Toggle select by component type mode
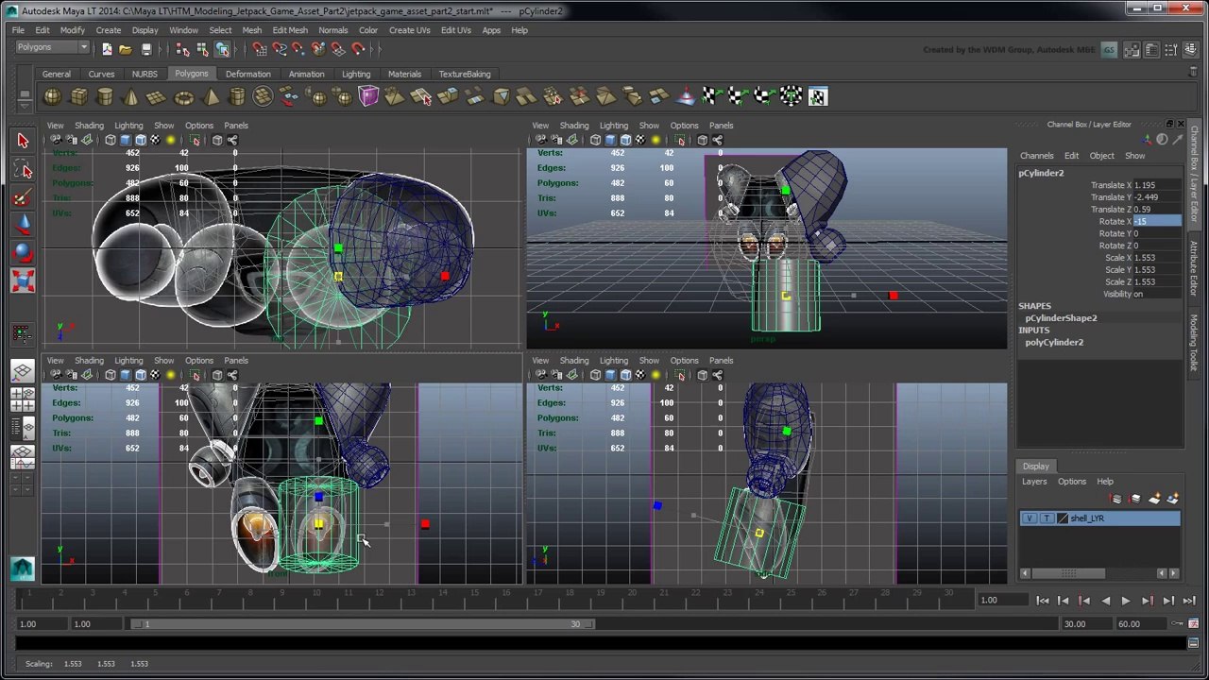Viewport: 1209px width, 680px height. point(222,49)
